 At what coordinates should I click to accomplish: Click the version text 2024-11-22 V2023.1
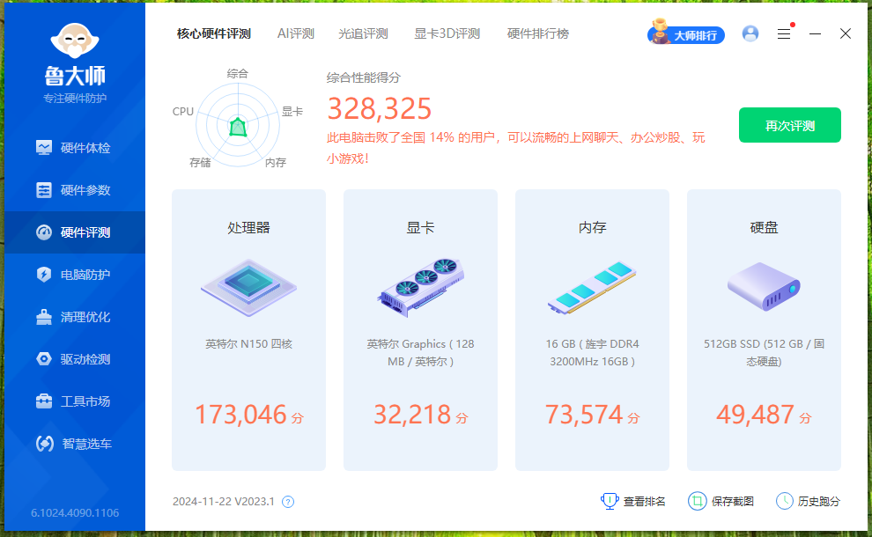(x=224, y=502)
